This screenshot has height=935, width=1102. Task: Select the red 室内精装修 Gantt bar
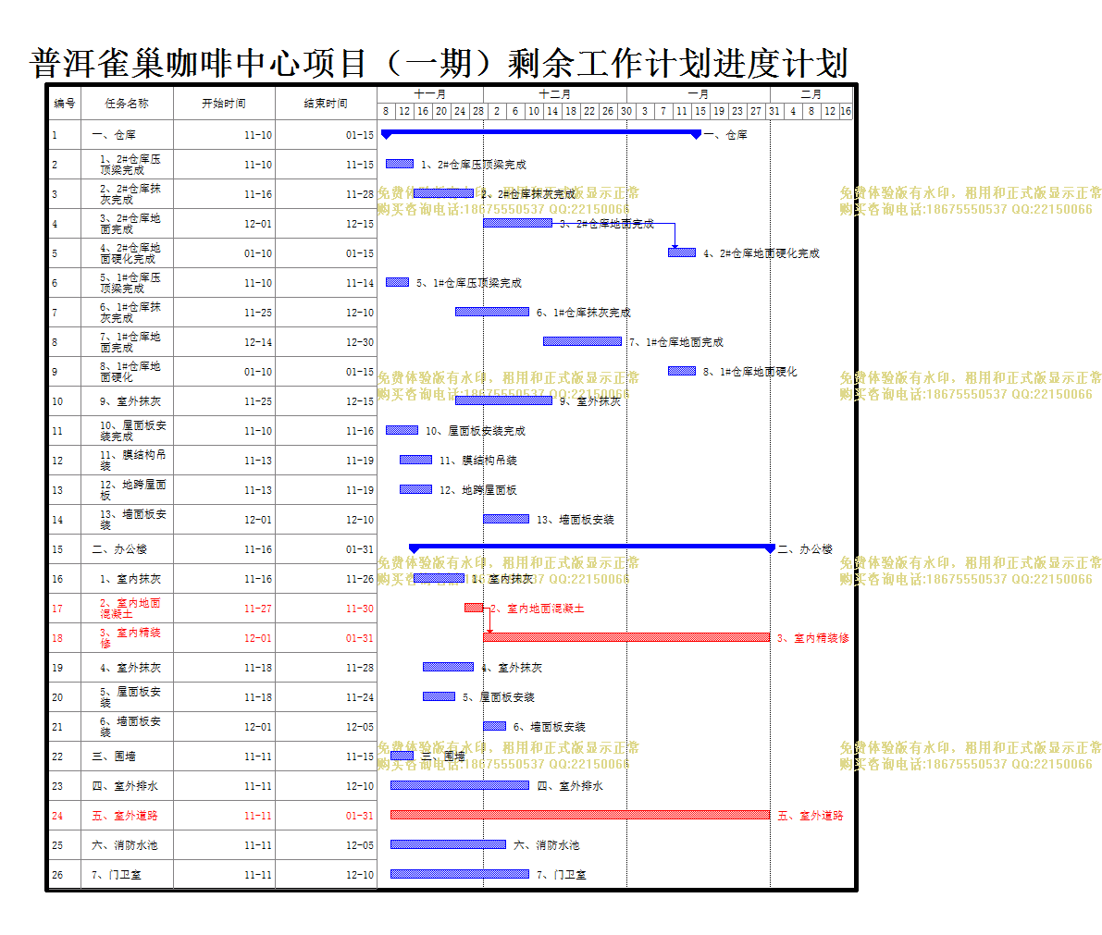(x=625, y=637)
